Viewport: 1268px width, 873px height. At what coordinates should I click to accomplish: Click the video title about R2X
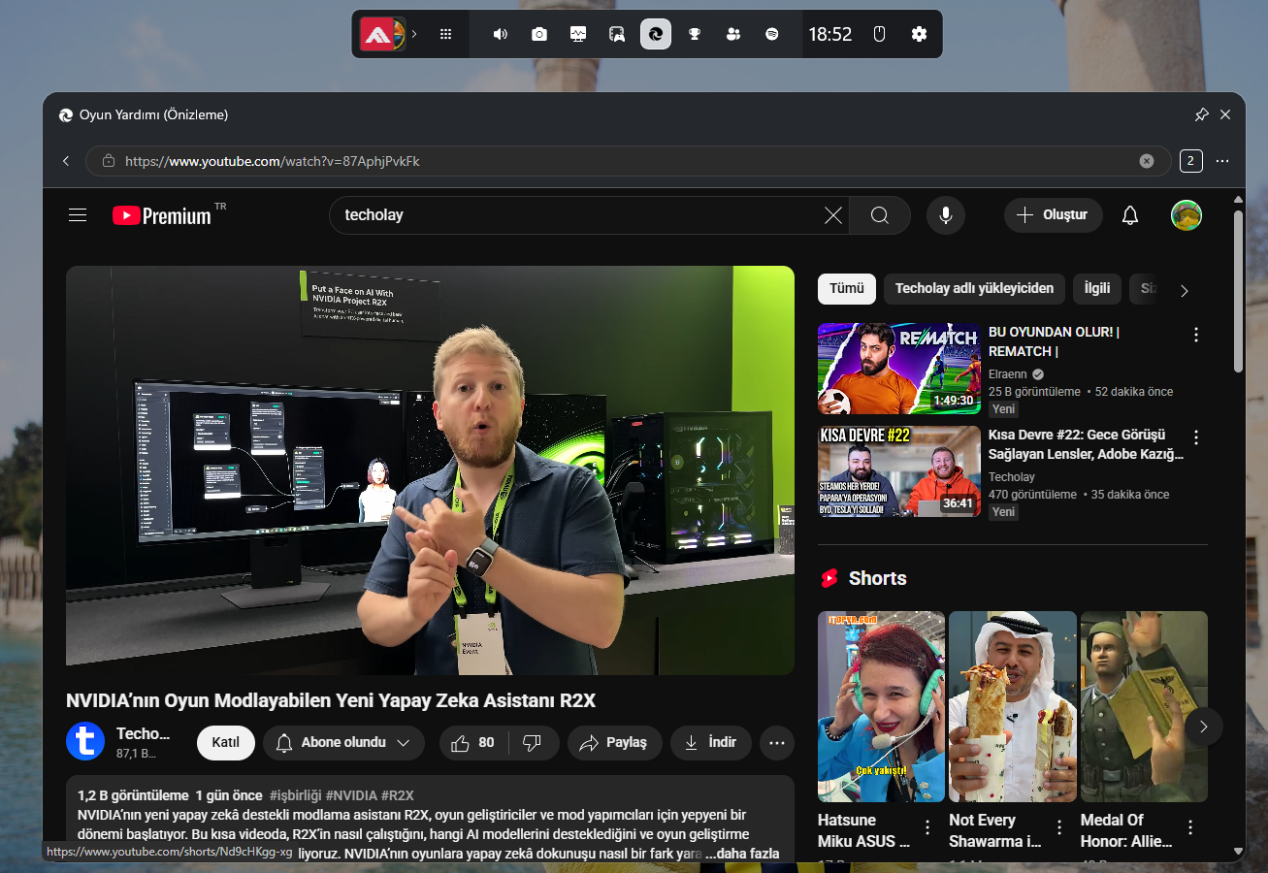click(x=331, y=700)
